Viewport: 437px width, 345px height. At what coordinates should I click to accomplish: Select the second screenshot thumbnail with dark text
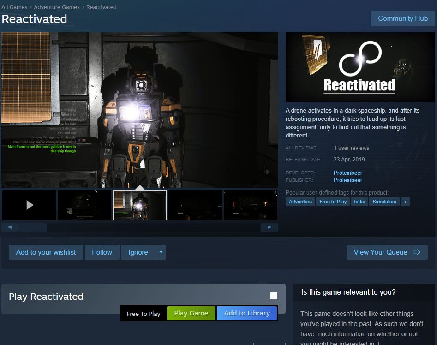(x=84, y=205)
